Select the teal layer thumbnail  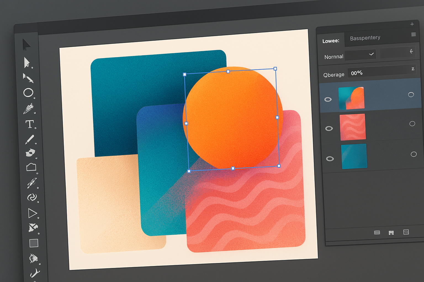click(354, 156)
